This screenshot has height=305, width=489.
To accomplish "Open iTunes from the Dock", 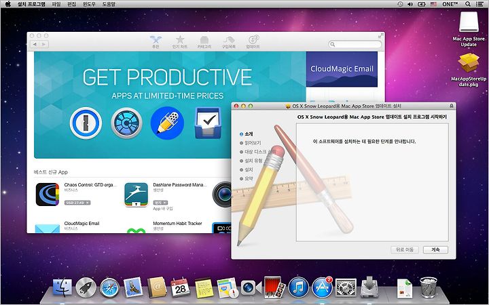I will tap(298, 287).
